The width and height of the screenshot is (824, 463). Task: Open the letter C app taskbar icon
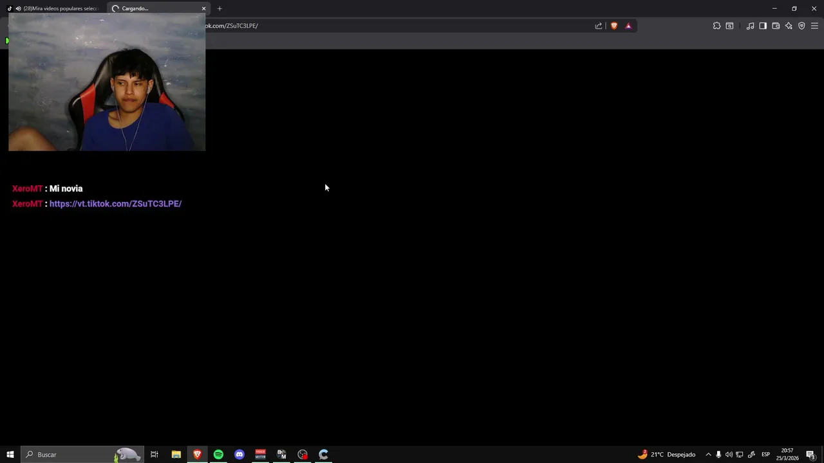point(324,455)
